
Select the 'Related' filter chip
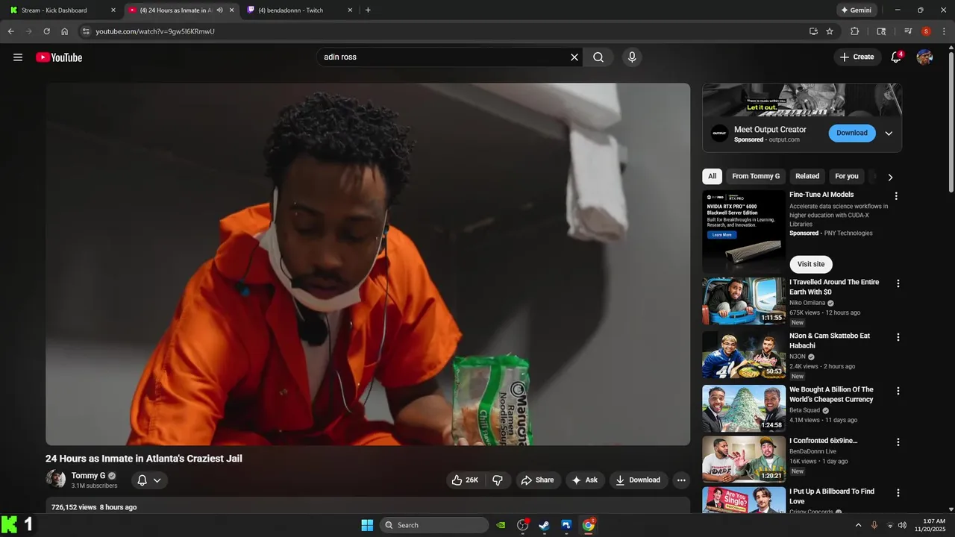coord(807,176)
